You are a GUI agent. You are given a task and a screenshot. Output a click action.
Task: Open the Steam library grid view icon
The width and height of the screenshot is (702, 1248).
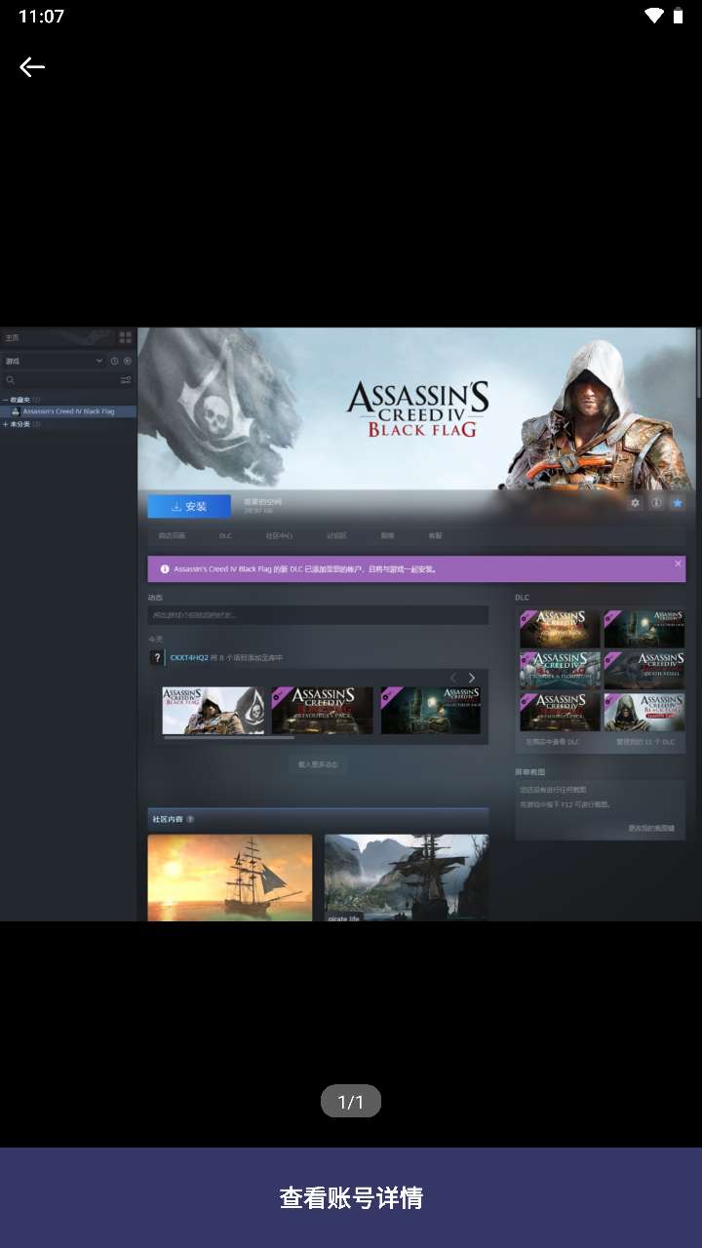(125, 337)
